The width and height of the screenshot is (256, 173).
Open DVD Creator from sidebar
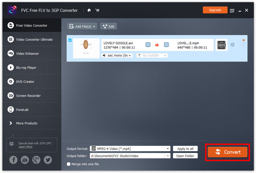(x=32, y=82)
